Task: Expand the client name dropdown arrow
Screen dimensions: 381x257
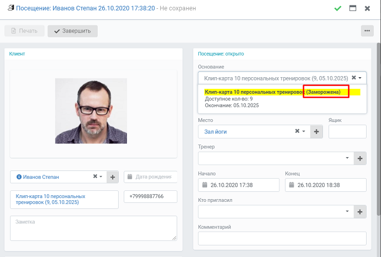Action: click(x=101, y=176)
